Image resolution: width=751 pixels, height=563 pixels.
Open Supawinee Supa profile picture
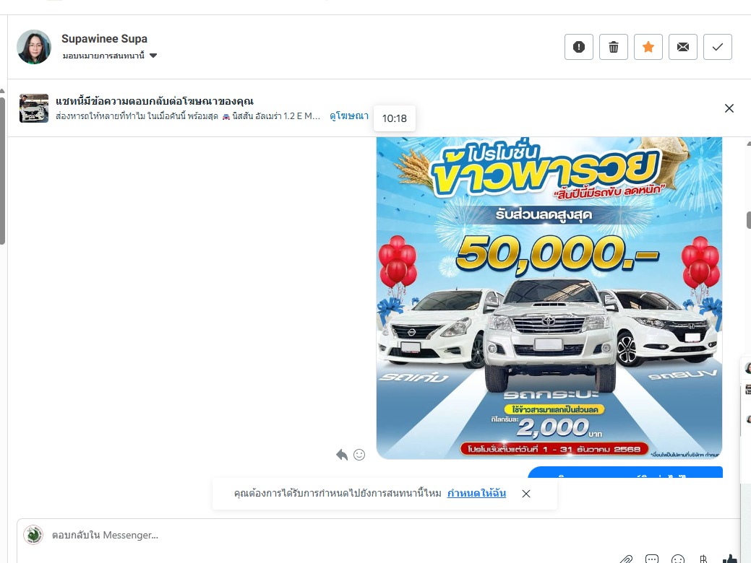tap(34, 47)
